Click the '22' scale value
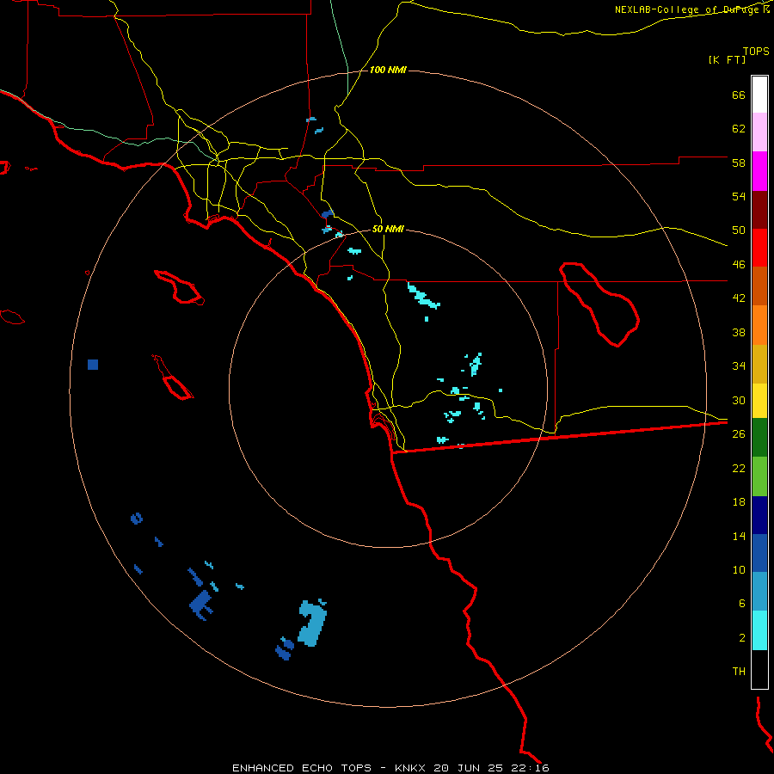 point(739,468)
